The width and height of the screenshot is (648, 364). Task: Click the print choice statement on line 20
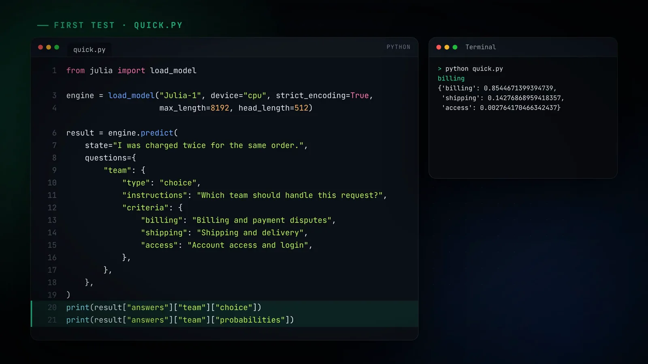[164, 307]
